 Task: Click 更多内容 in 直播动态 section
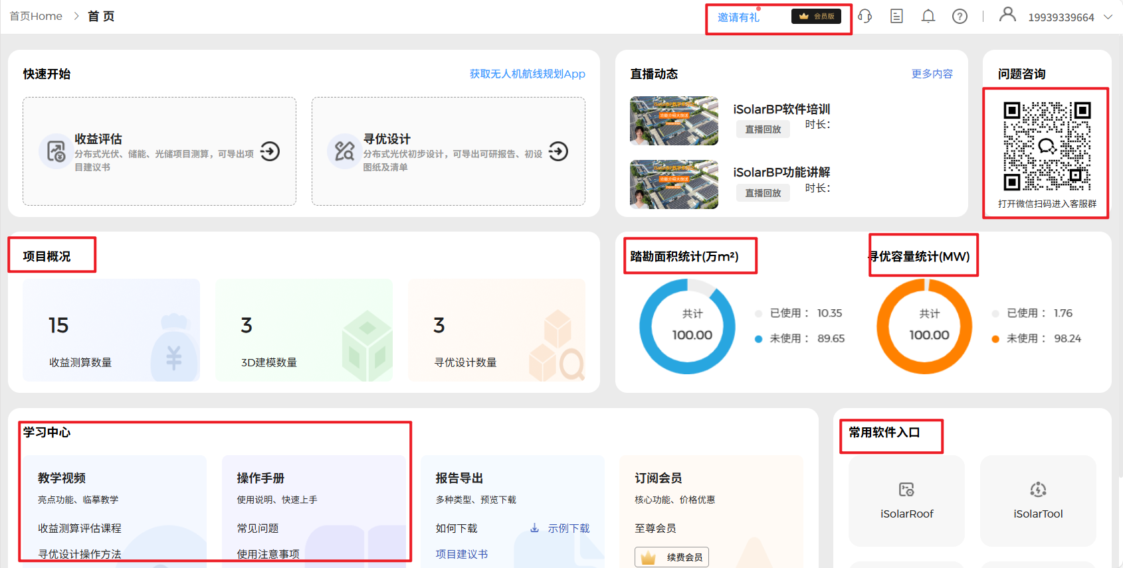[932, 74]
